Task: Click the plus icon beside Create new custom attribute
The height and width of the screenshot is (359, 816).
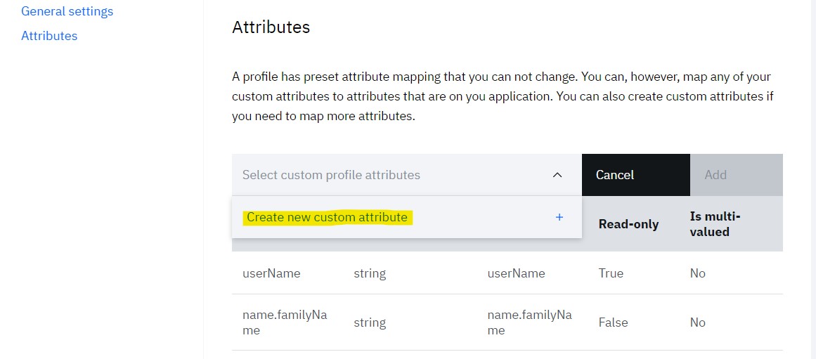Action: pos(559,217)
